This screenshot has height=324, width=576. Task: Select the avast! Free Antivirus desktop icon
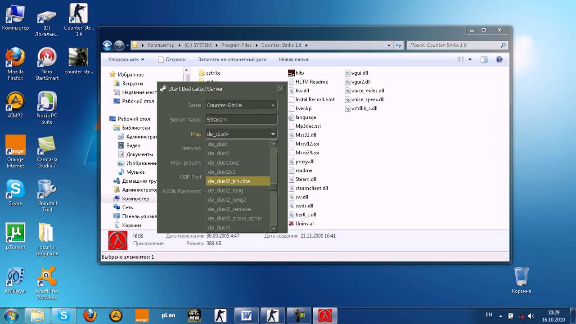tap(47, 283)
